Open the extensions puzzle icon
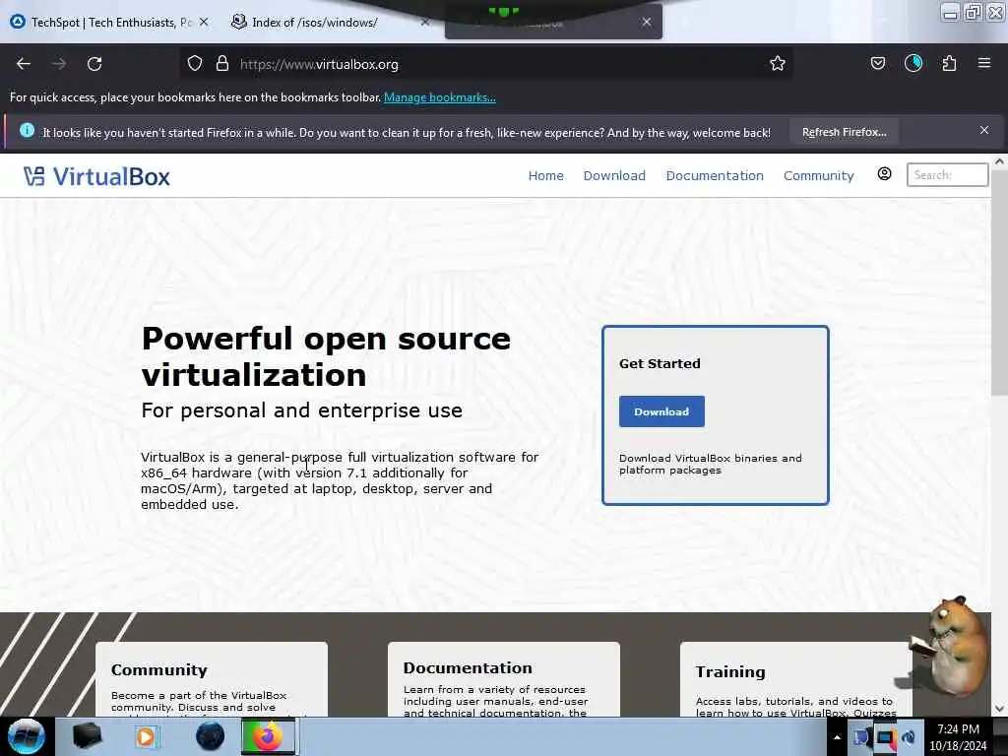1008x756 pixels. pos(950,64)
